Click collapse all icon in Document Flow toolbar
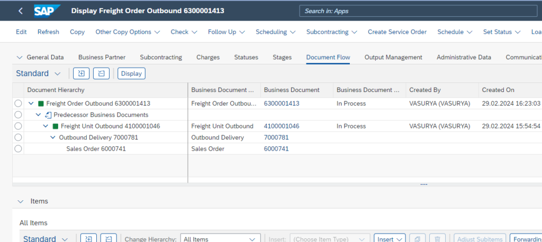 click(101, 73)
